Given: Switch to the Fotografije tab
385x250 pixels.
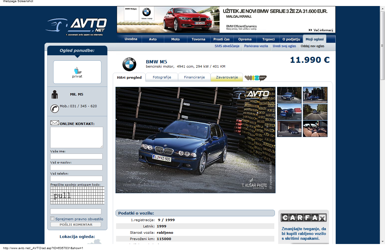Looking at the screenshot, I should (162, 77).
